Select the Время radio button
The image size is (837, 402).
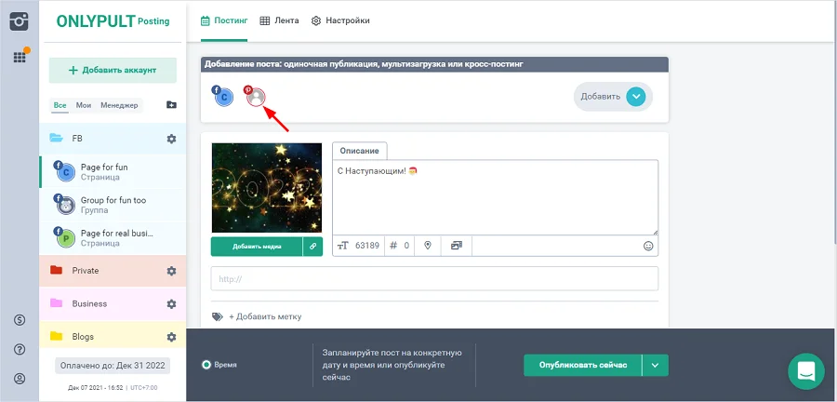pos(206,365)
